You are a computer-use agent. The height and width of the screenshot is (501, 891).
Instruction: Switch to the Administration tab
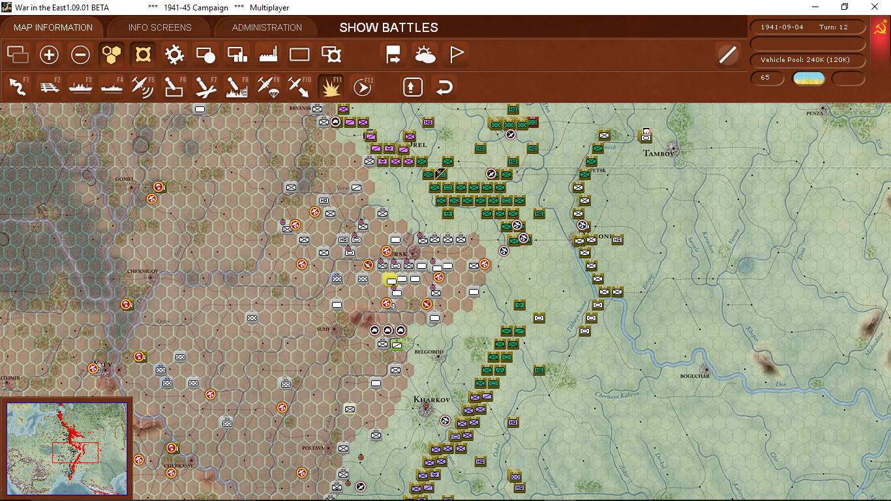pos(267,27)
